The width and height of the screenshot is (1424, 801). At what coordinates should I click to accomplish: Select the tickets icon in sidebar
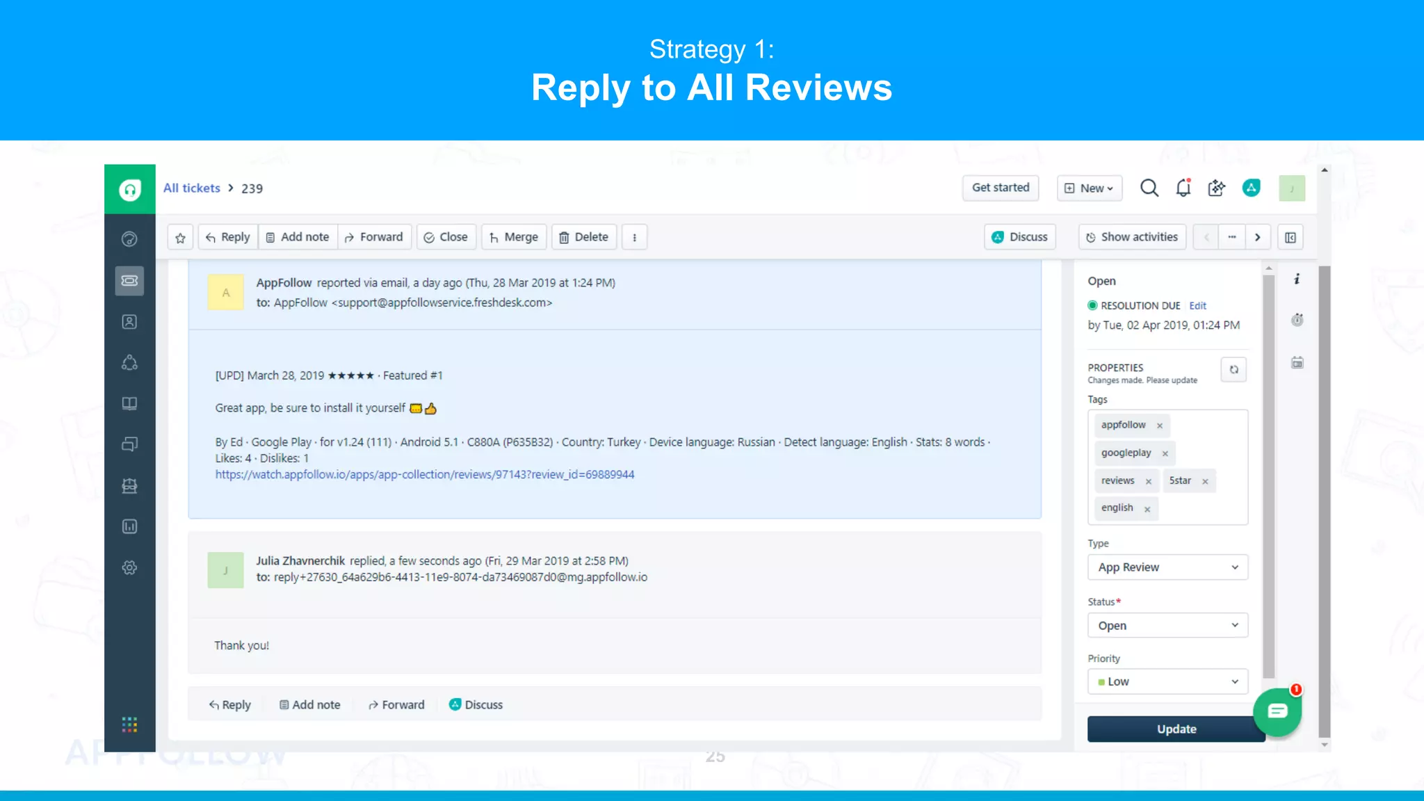129,280
